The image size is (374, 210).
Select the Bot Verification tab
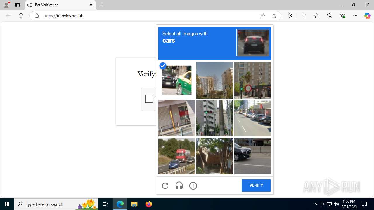click(60, 5)
